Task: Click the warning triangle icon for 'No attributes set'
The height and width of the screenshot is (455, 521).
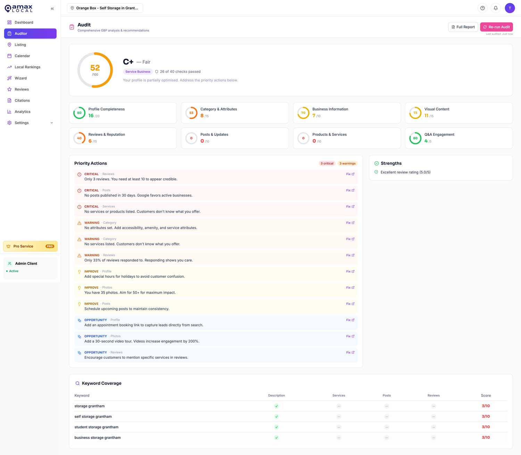Action: [x=79, y=223]
